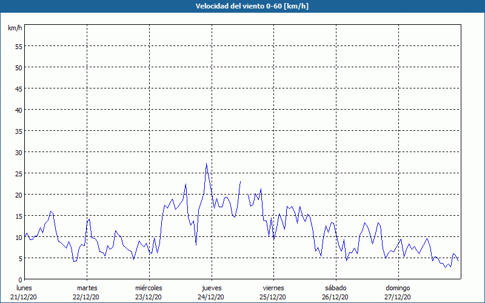Select the '35' y-axis value
The width and height of the screenshot is (485, 303).
[x=19, y=132]
